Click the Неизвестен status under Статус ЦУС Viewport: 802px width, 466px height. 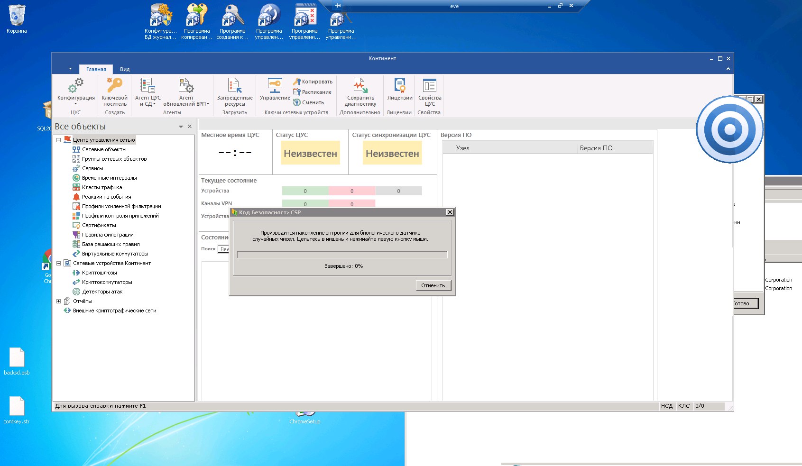point(310,153)
